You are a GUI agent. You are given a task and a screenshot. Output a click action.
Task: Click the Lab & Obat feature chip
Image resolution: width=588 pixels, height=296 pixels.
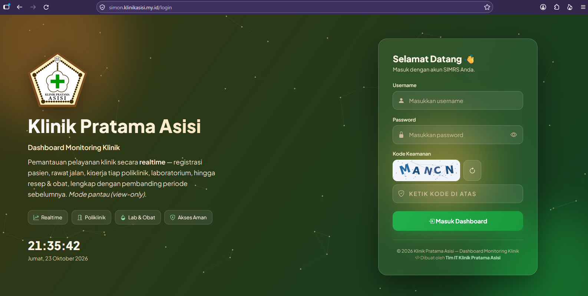pos(138,217)
